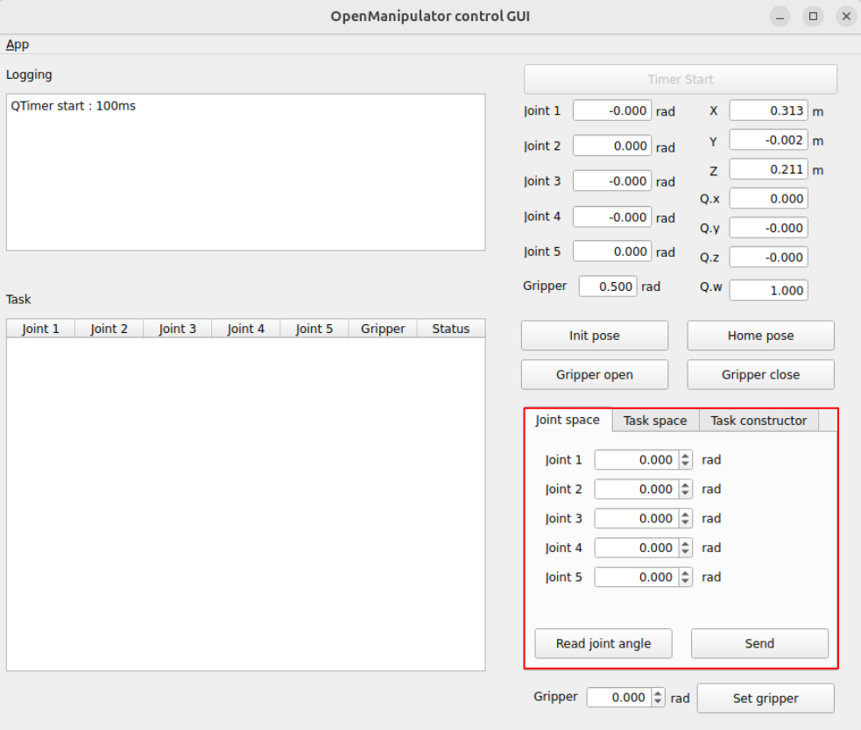The height and width of the screenshot is (730, 861).
Task: Open the Task constructor tab
Action: pyautogui.click(x=758, y=421)
